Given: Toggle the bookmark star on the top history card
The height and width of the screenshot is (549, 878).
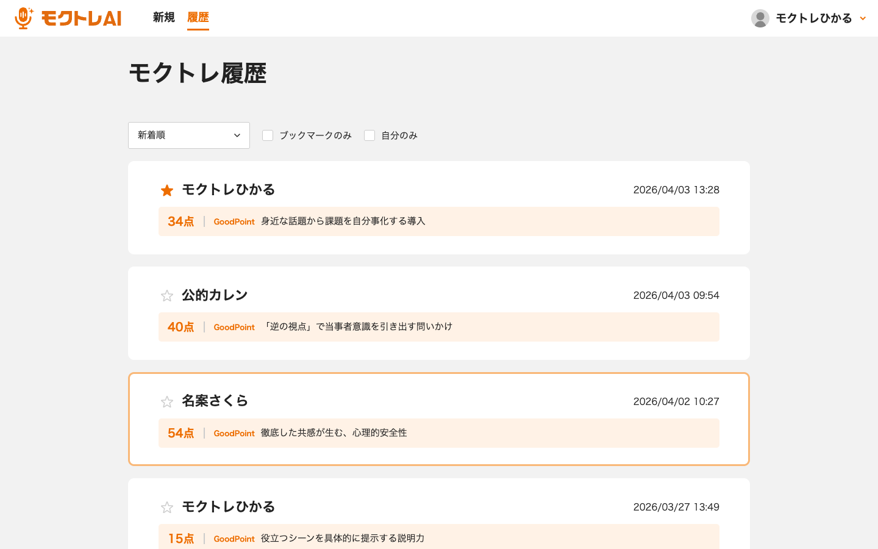Looking at the screenshot, I should (167, 190).
